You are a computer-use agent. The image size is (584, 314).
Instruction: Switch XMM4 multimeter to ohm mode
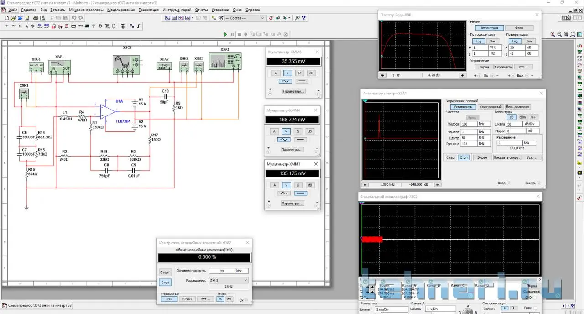pos(297,131)
